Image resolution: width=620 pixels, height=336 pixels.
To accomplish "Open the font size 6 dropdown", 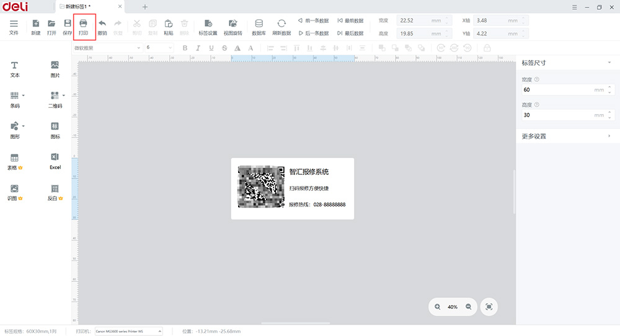I will coord(159,48).
